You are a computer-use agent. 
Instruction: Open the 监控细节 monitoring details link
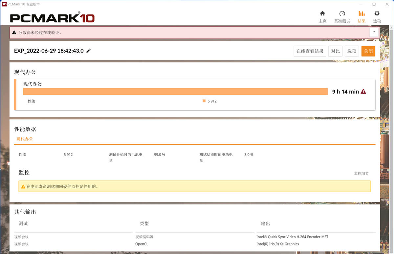pyautogui.click(x=361, y=173)
